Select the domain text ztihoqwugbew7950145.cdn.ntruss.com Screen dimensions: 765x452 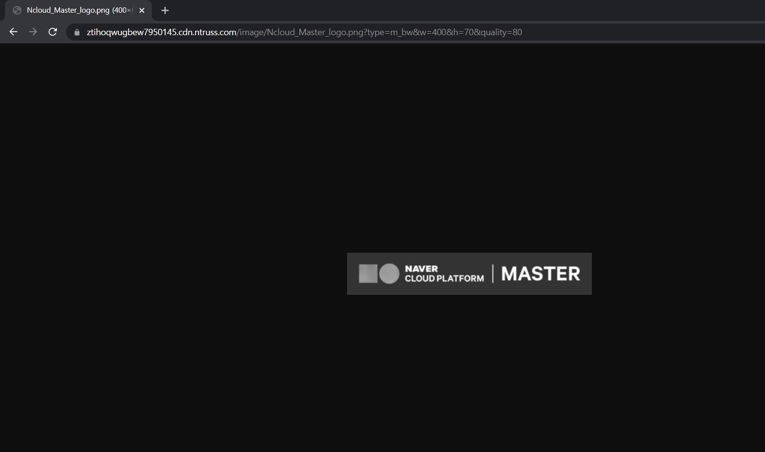161,32
